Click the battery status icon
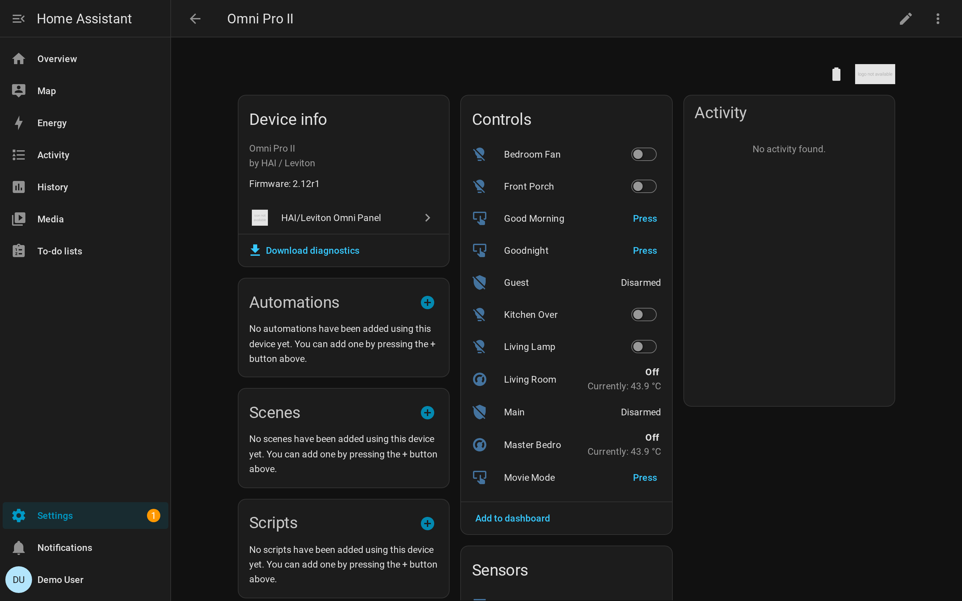Viewport: 962px width, 601px height. tap(836, 74)
